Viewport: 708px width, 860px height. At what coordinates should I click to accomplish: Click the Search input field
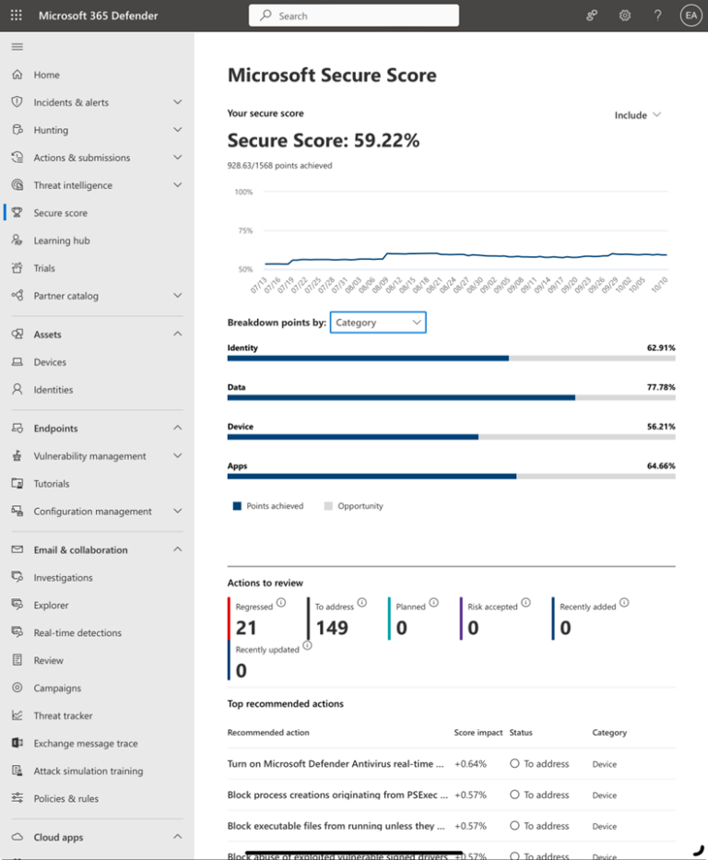(354, 16)
